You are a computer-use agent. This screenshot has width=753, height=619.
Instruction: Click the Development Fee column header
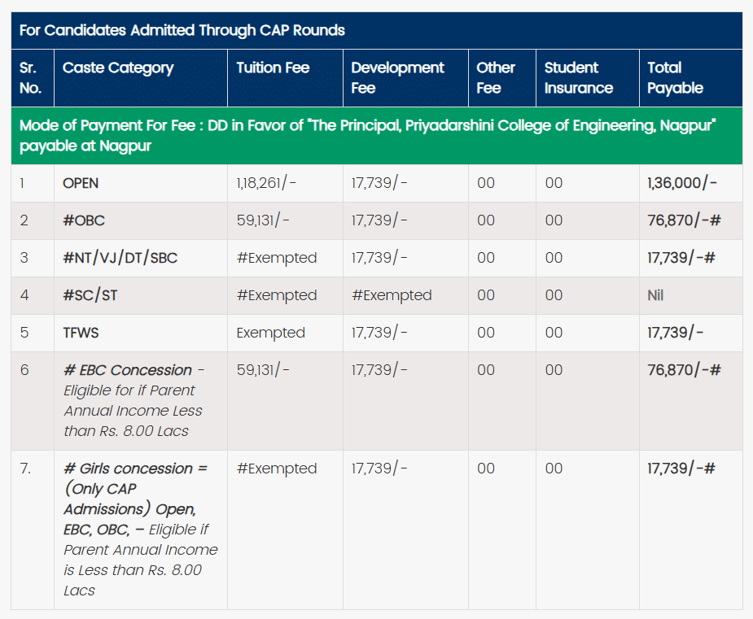[397, 78]
